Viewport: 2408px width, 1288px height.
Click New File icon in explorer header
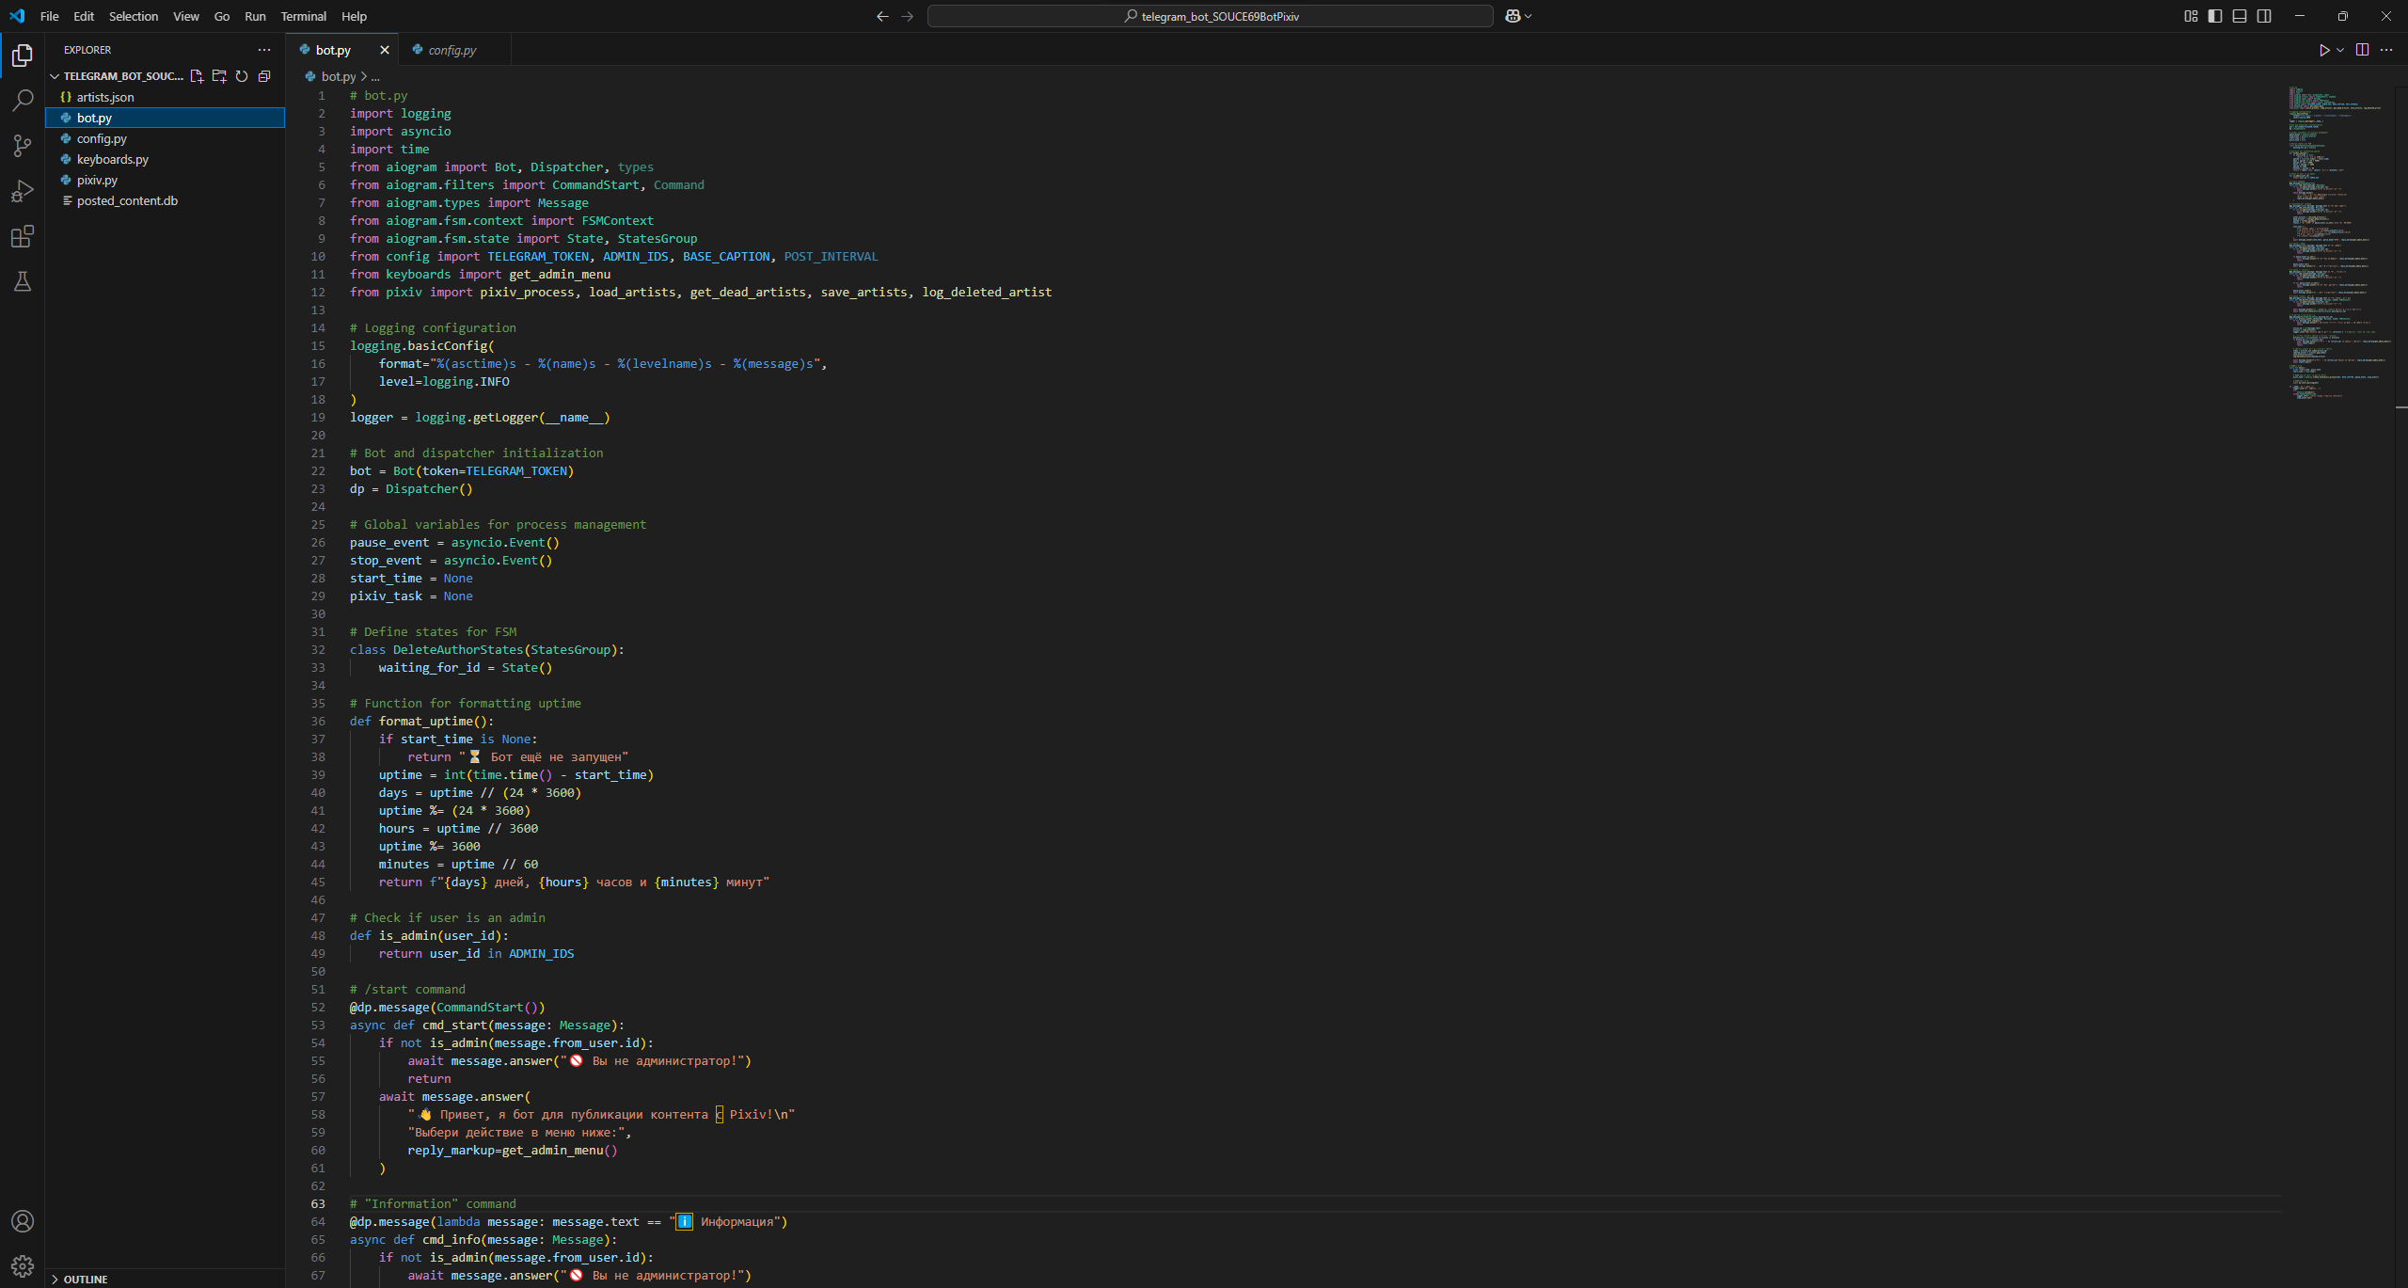click(197, 76)
